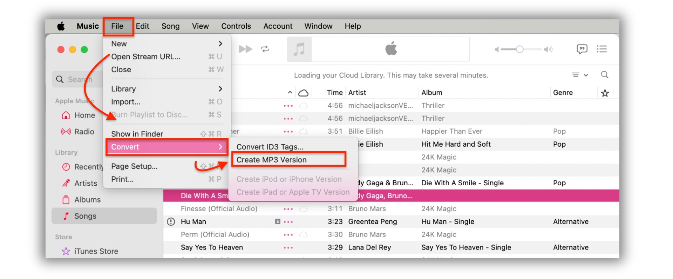Viewport: 673px width, 279px height.
Task: Choose Close in File menu
Action: [167, 70]
